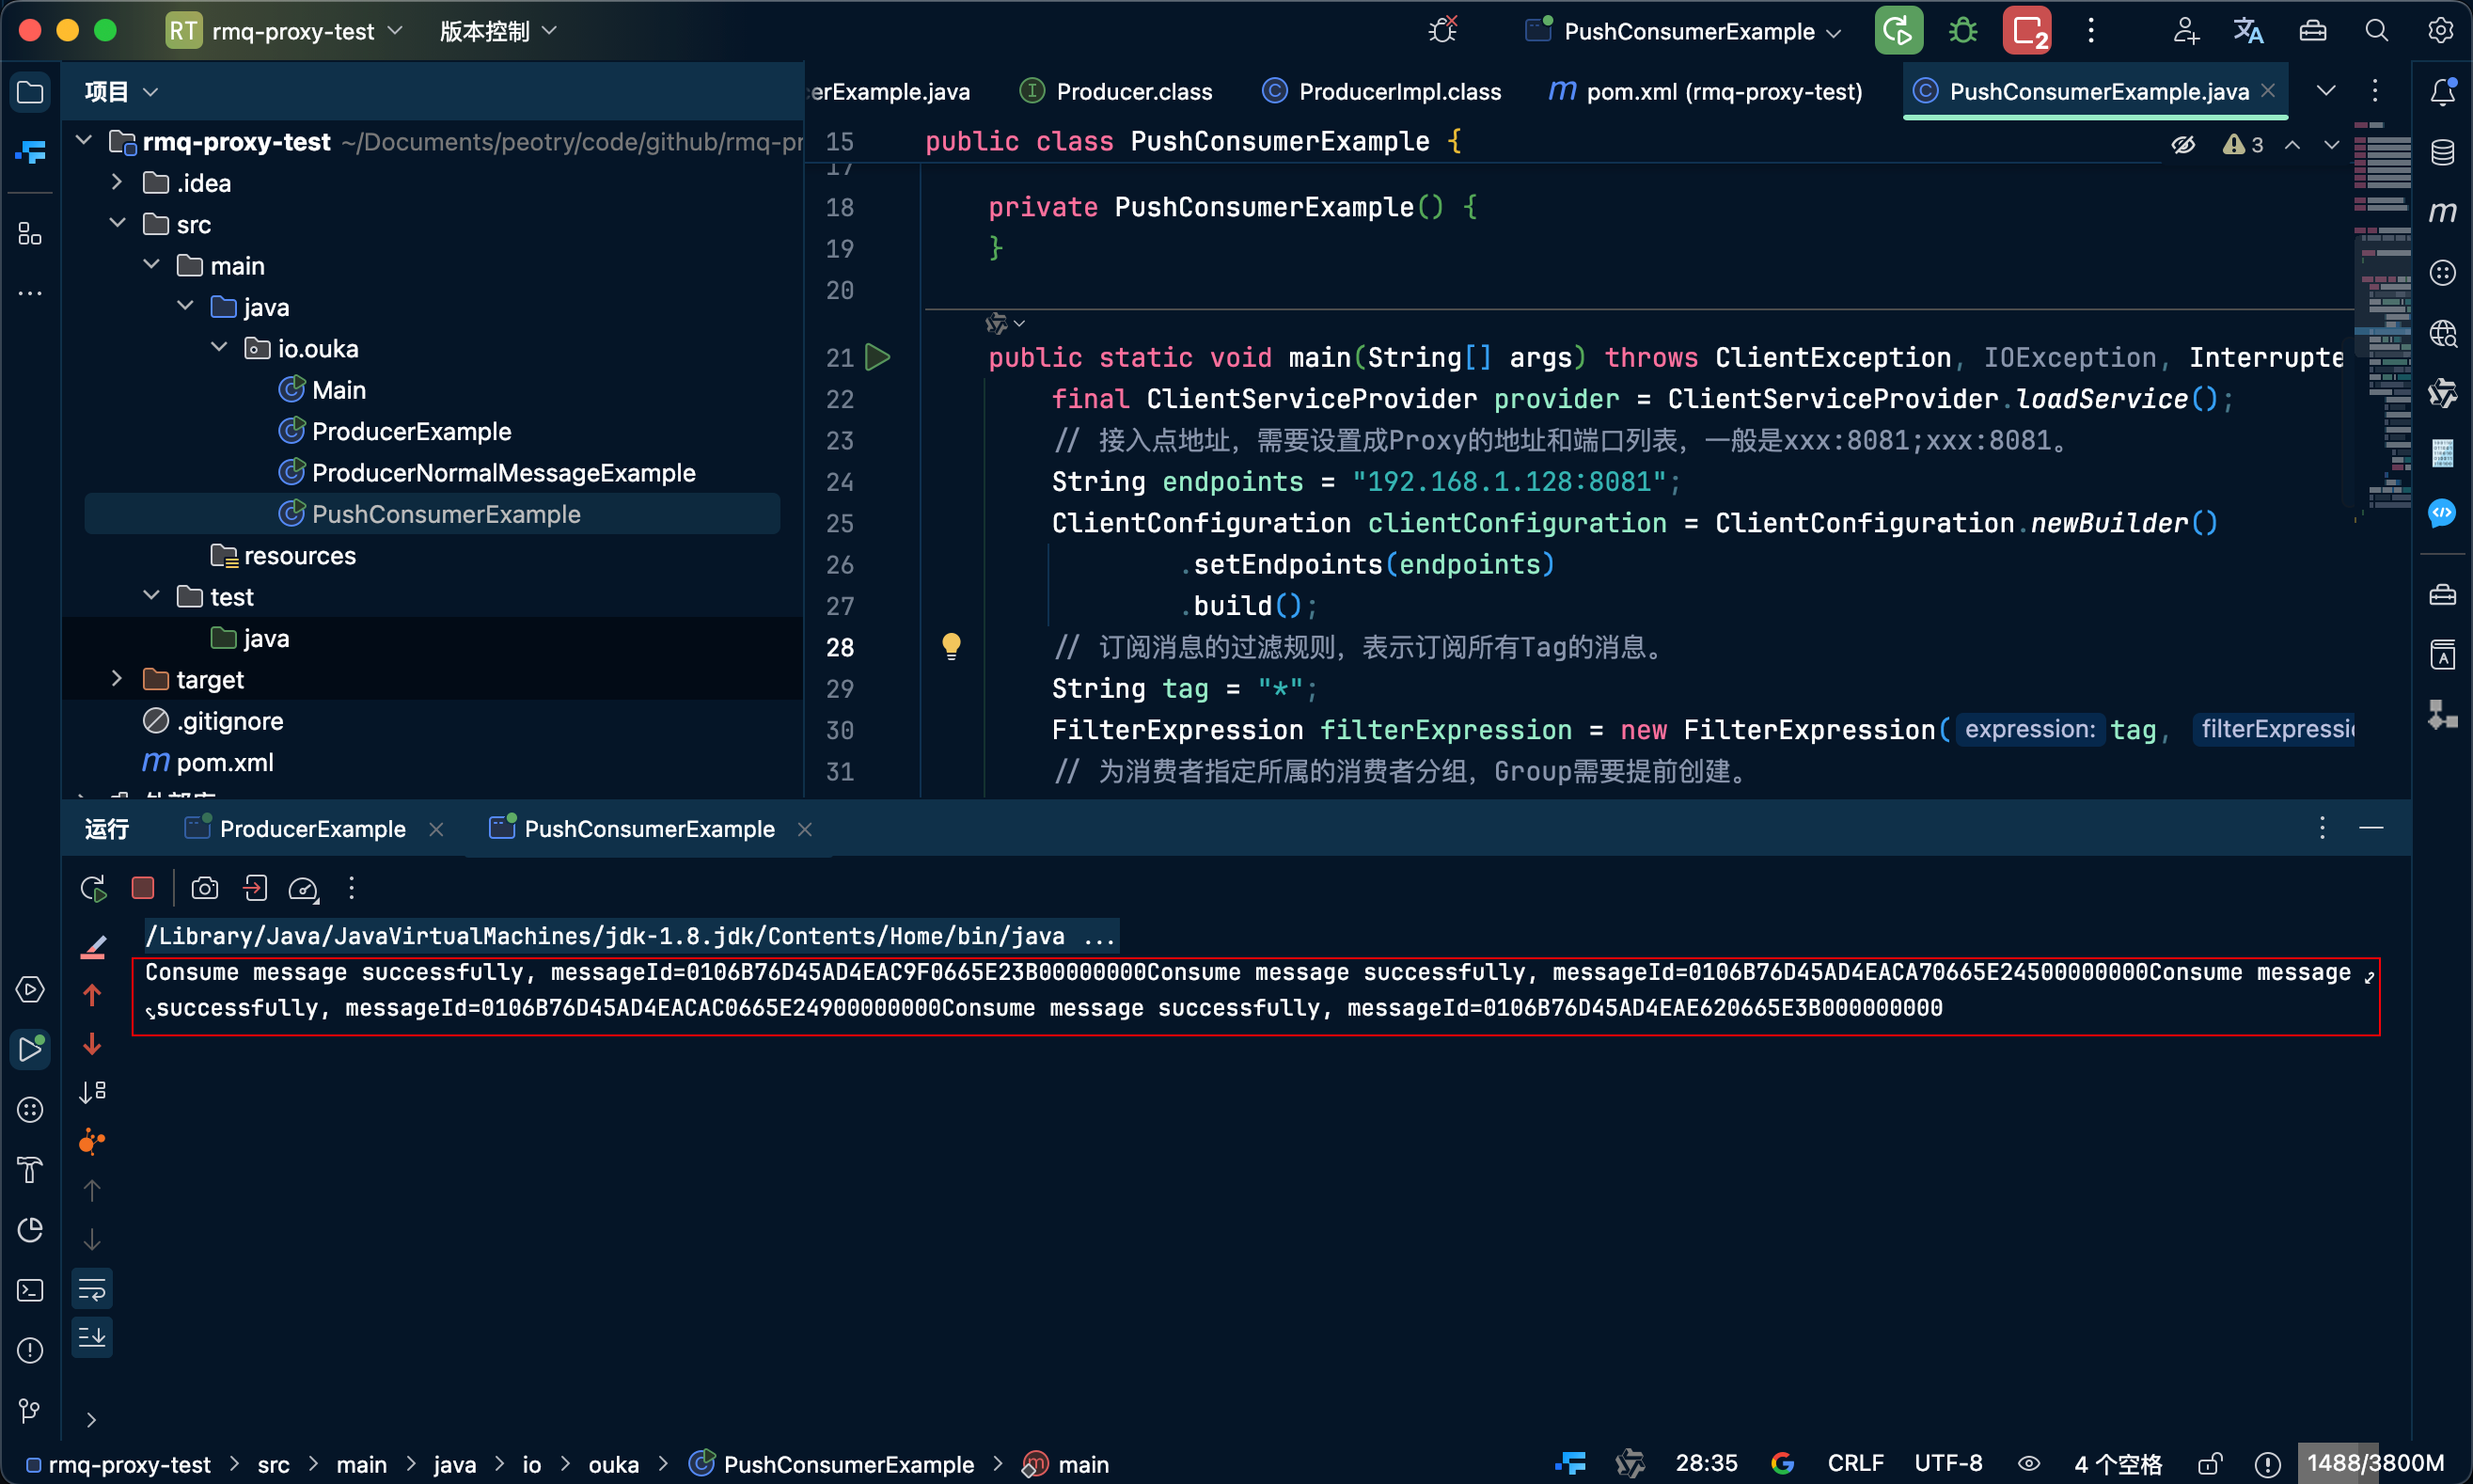Open Search Everywhere magnifier icon
This screenshot has height=1484, width=2473.
coord(2376,31)
